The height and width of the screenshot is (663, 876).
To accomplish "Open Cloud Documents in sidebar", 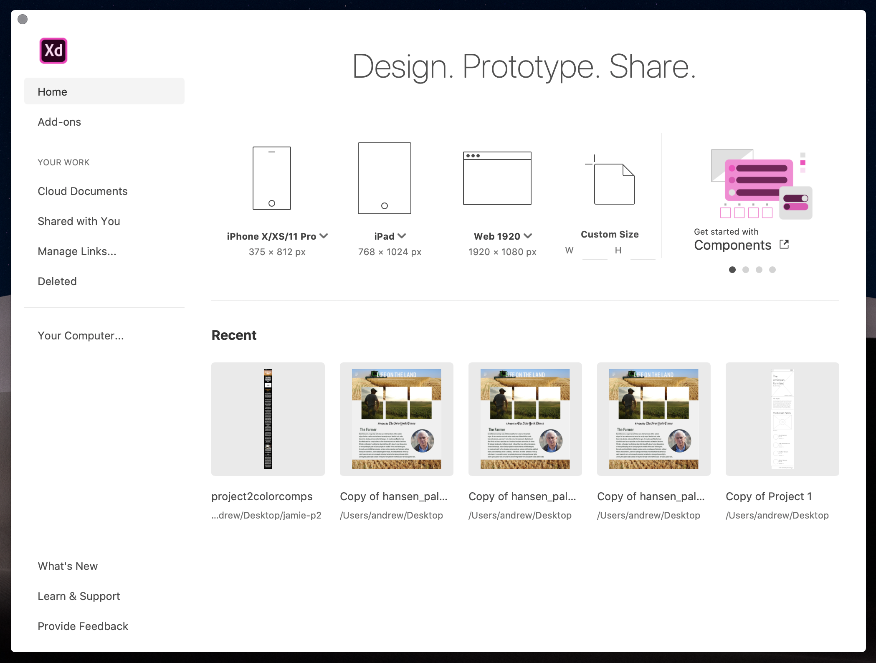I will tap(82, 191).
